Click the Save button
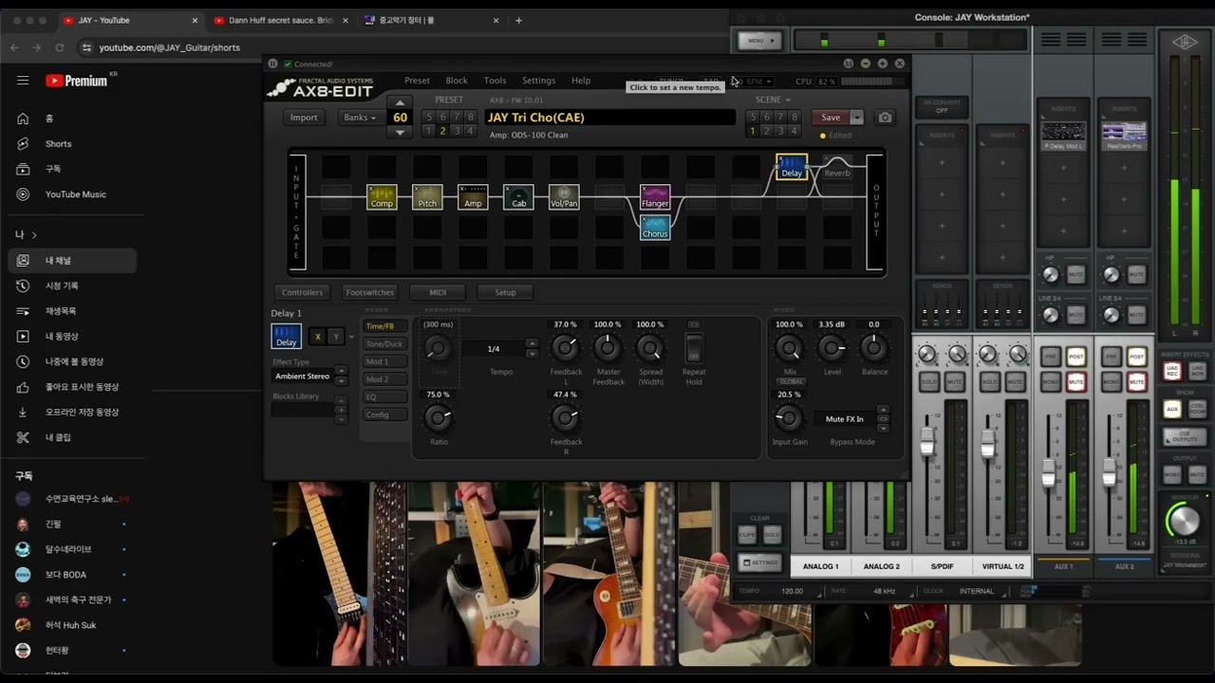This screenshot has width=1215, height=683. pyautogui.click(x=831, y=118)
